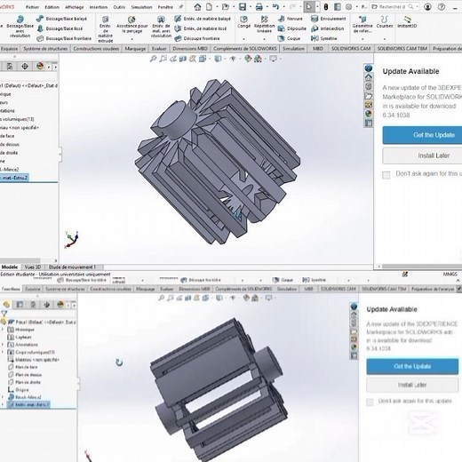
Task: Select Enlèv. de matière balayé tool
Action: [203, 19]
